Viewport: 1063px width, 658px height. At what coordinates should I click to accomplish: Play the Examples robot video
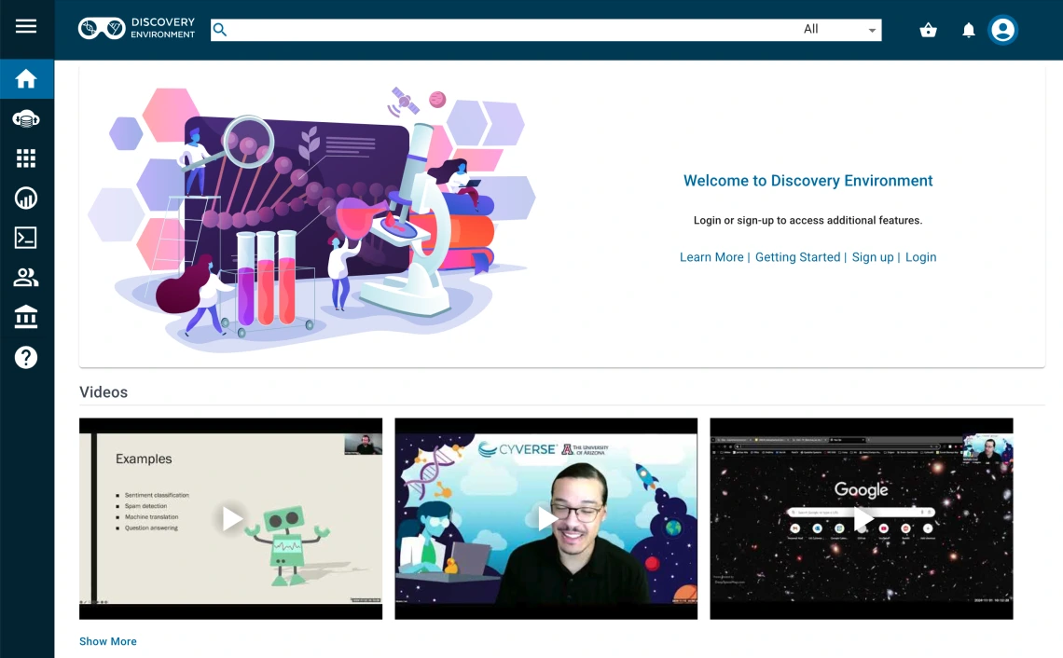coord(231,518)
